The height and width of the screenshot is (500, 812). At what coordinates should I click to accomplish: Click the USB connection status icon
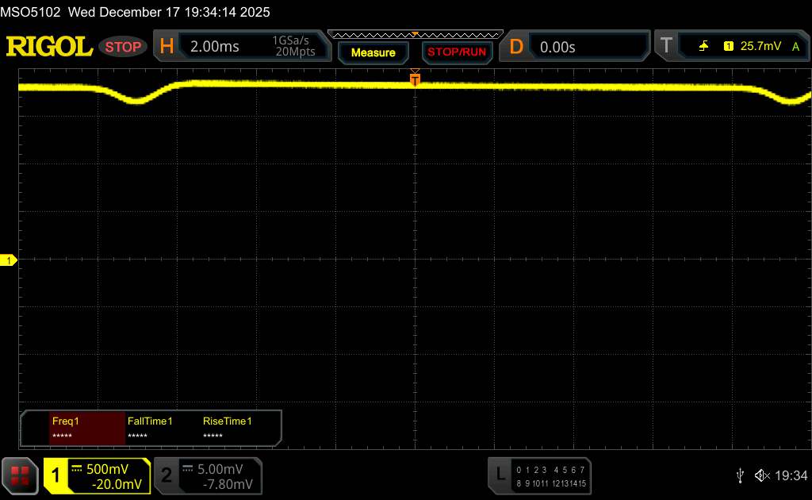coord(740,475)
